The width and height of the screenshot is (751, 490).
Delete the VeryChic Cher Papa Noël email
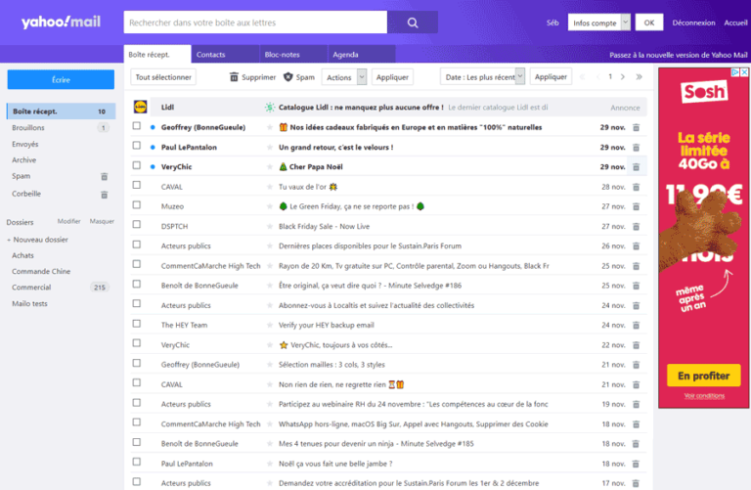point(637,167)
